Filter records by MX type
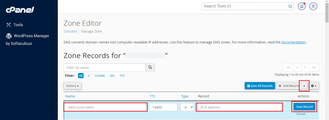The image size is (329, 120). coord(112,76)
